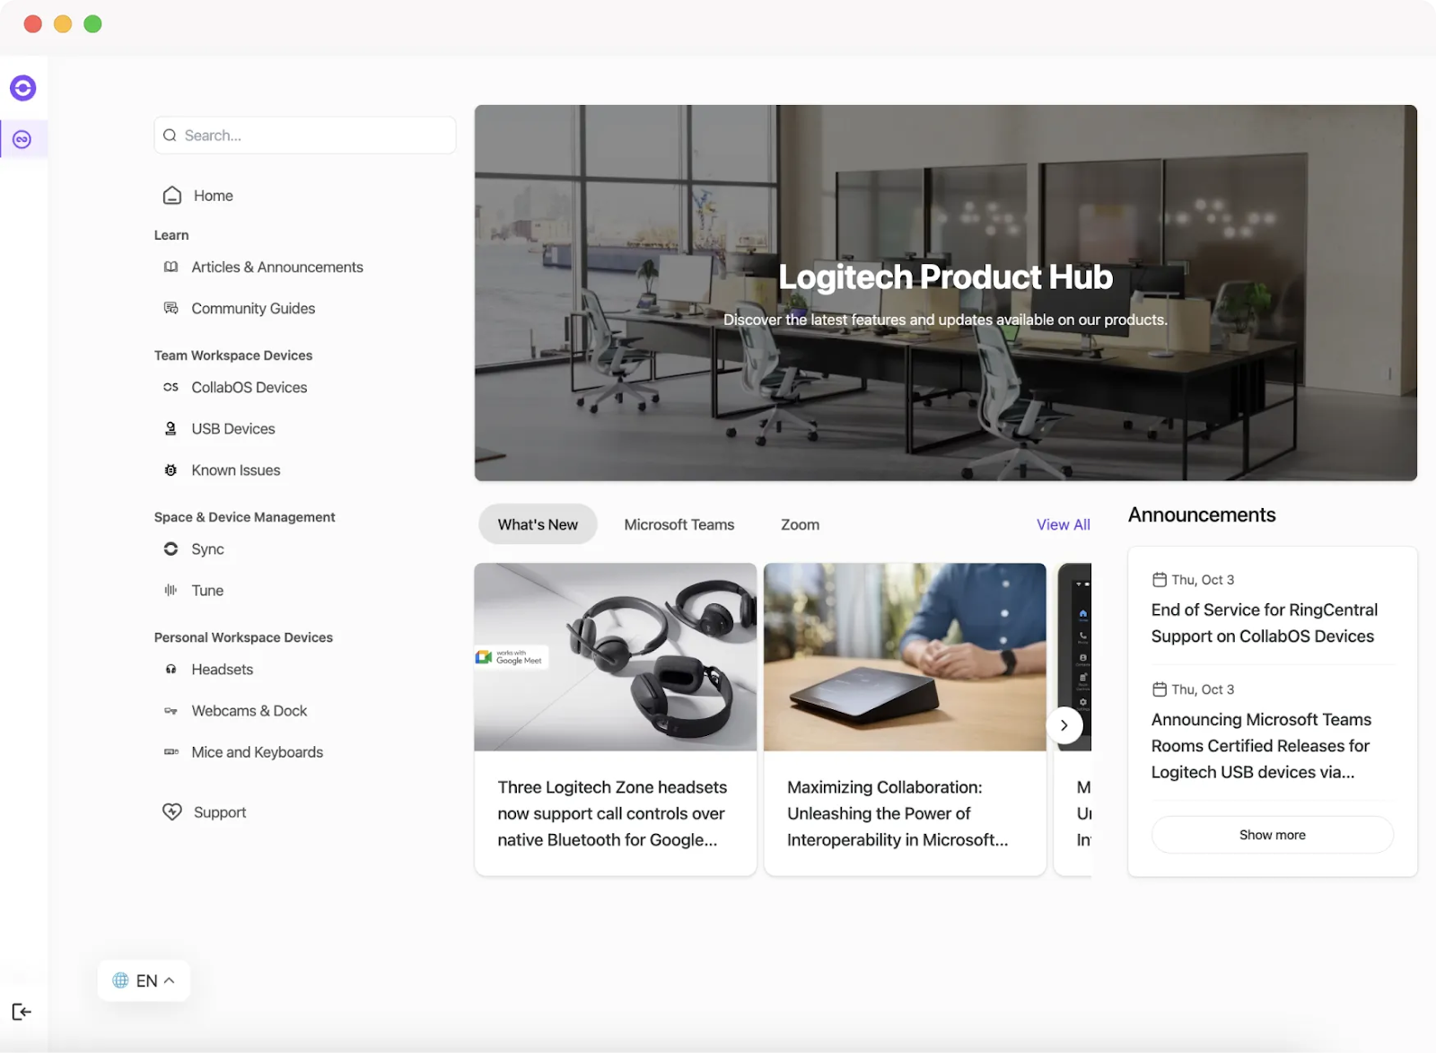Select Known Issues label
1436x1053 pixels.
coord(236,470)
